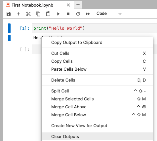Restart kernel and run all cells

88,14
